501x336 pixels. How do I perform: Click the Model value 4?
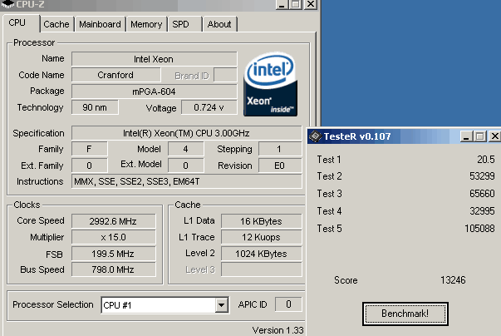185,149
